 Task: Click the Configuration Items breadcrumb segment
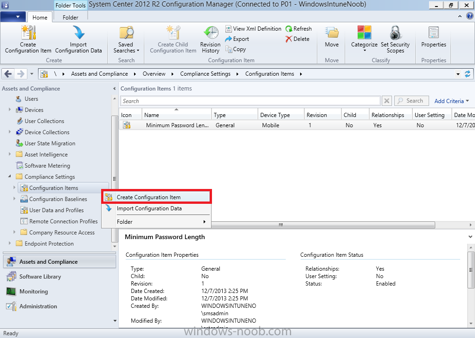(270, 74)
